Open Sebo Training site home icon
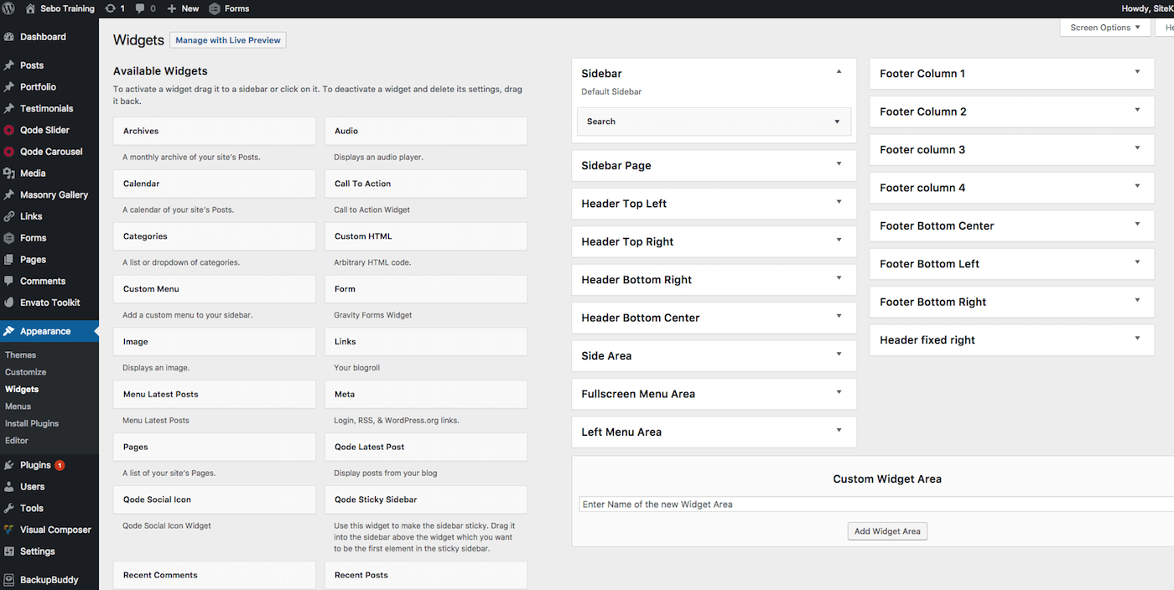Image resolution: width=1174 pixels, height=590 pixels. (x=31, y=8)
